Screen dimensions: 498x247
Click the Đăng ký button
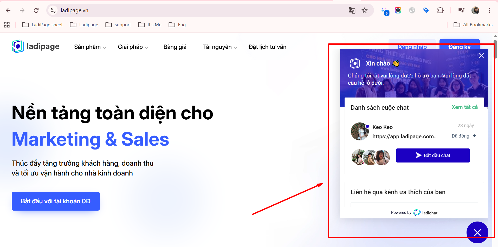tap(459, 44)
